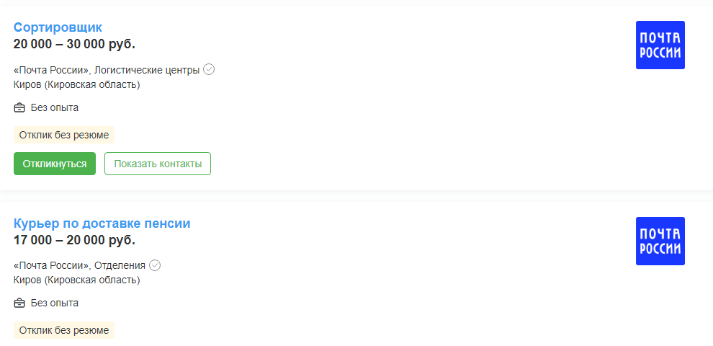Image resolution: width=713 pixels, height=346 pixels.
Task: Click the Без опыта label under Сортировщик
Action: click(x=55, y=108)
